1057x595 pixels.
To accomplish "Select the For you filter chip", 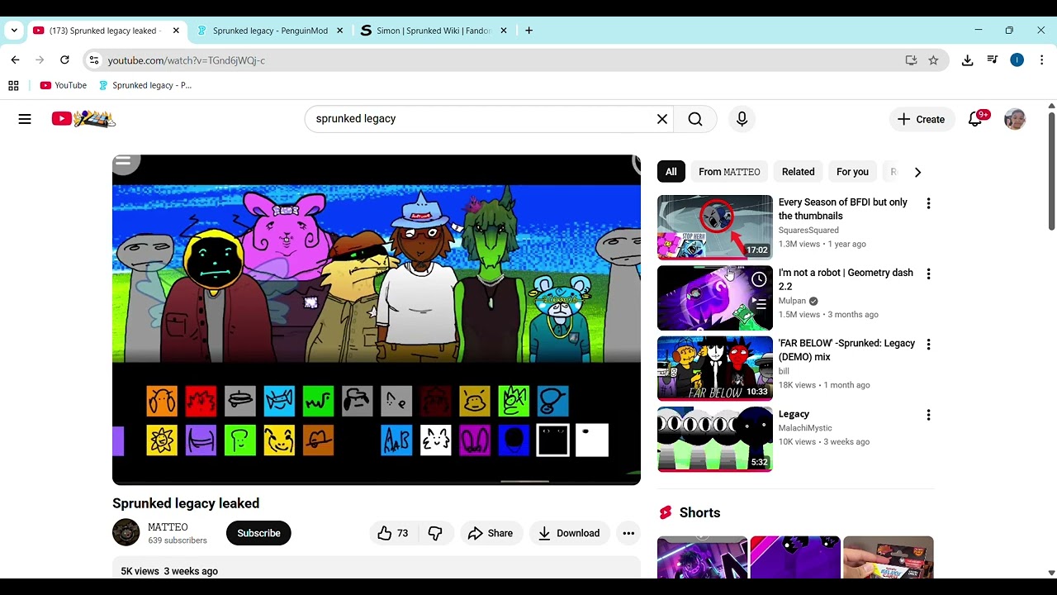I will [x=852, y=172].
